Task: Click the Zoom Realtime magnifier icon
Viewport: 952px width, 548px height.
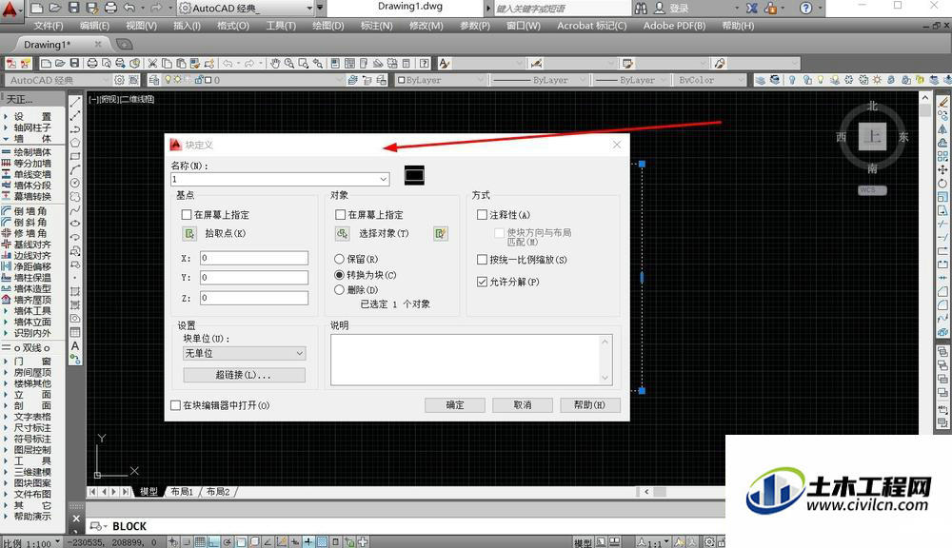Action: (289, 63)
